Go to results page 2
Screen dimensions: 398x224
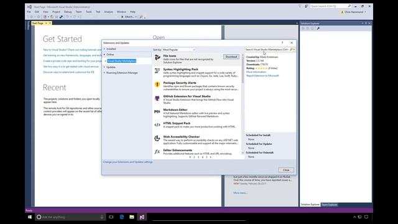pyautogui.click(x=194, y=157)
